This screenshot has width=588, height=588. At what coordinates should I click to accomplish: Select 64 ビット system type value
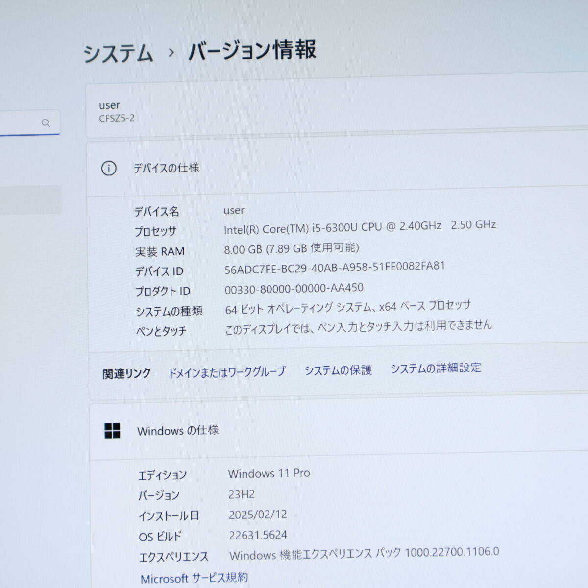(348, 307)
